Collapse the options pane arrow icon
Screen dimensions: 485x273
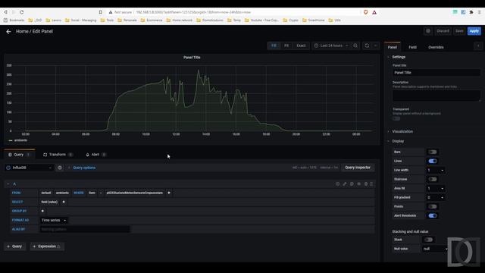click(x=478, y=45)
